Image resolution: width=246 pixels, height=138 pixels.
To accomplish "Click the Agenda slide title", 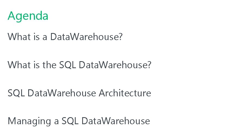I will tap(28, 16).
